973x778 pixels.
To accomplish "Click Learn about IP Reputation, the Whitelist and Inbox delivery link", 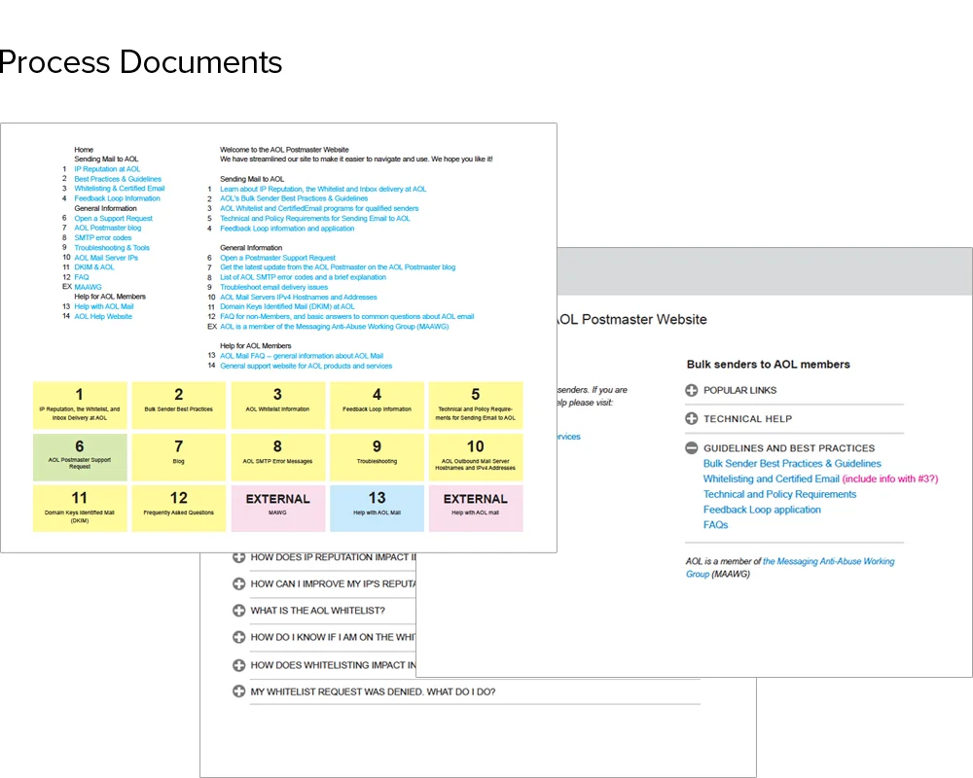I will click(323, 189).
